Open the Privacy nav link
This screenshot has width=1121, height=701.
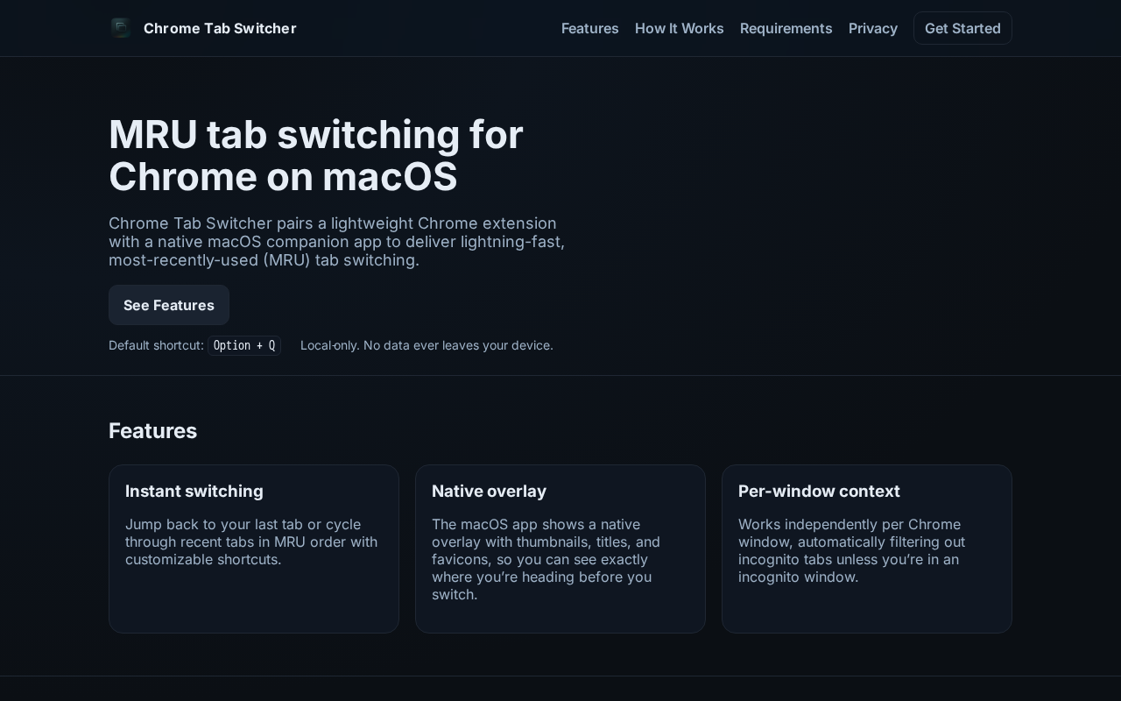pyautogui.click(x=872, y=28)
